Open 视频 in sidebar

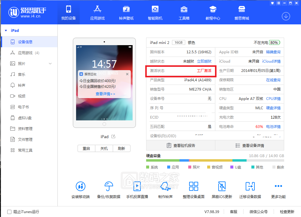pyautogui.click(x=29, y=96)
